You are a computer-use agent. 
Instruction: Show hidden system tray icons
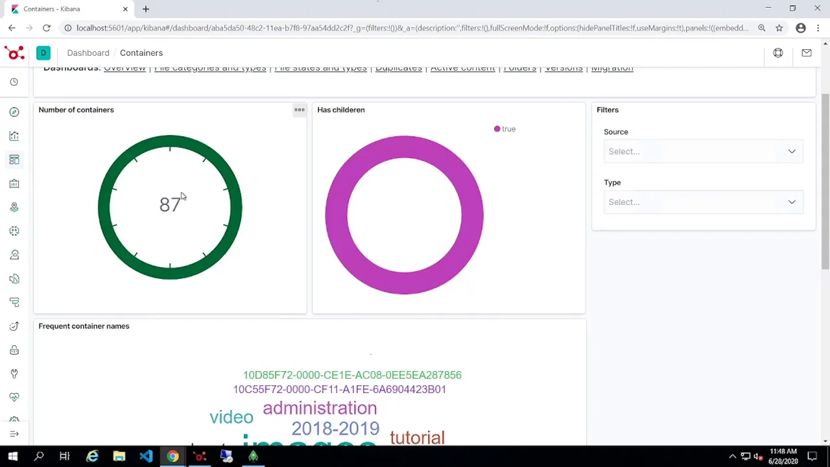point(733,457)
